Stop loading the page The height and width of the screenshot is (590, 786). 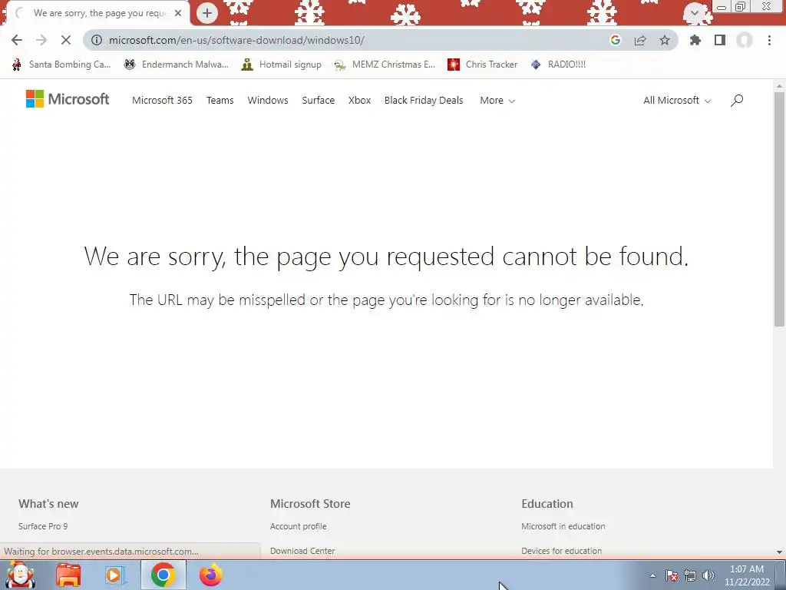click(66, 40)
